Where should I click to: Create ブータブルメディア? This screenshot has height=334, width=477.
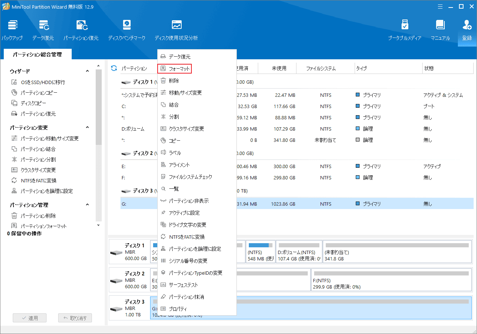click(405, 31)
